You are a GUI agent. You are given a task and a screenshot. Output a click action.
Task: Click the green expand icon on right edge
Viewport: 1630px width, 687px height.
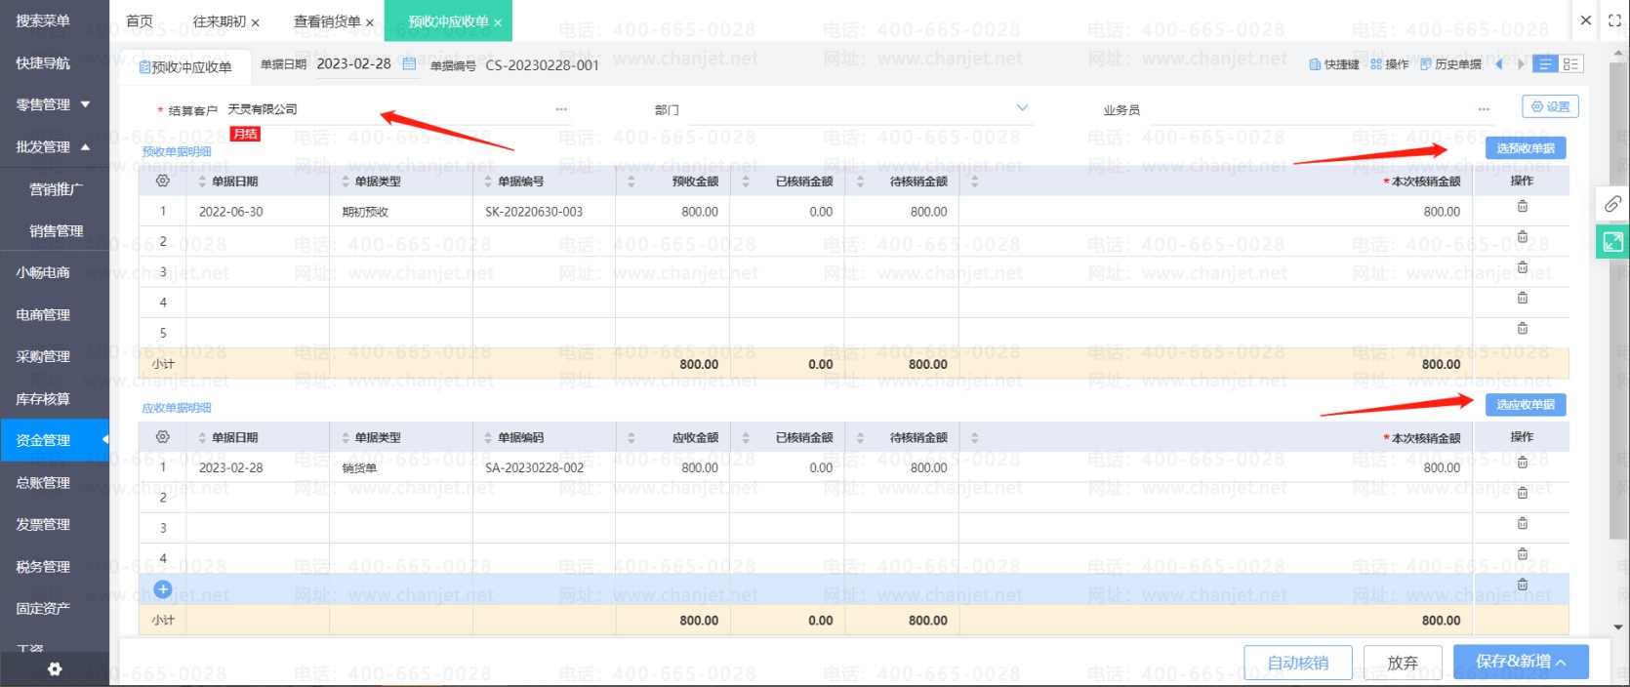(1612, 241)
